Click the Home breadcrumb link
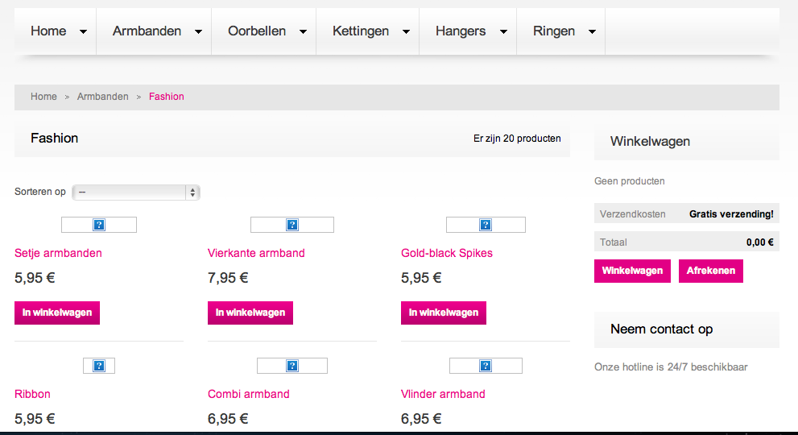The height and width of the screenshot is (435, 798). click(43, 97)
